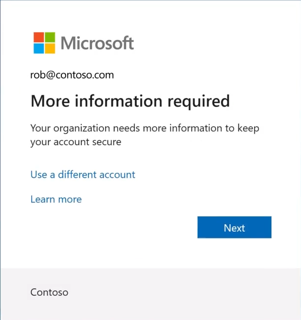
Task: Click the red square in Microsoft logo
Action: [x=39, y=38]
